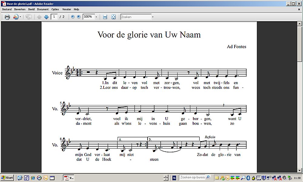Click the Bluetooth icon in the system tray
This screenshot has height=182, width=303.
coord(248,178)
